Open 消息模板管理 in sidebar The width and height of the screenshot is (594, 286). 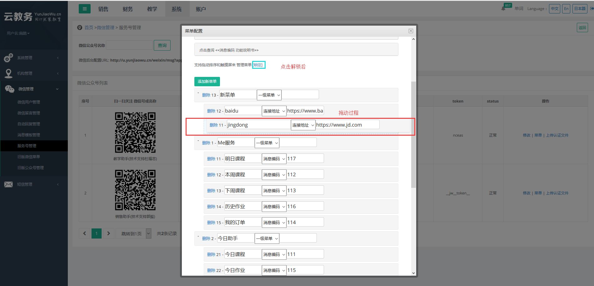pos(29,135)
